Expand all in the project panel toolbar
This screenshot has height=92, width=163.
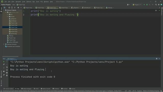click(12, 8)
